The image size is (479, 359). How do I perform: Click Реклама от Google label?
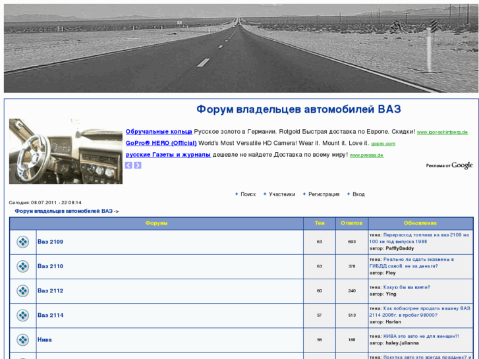(449, 165)
